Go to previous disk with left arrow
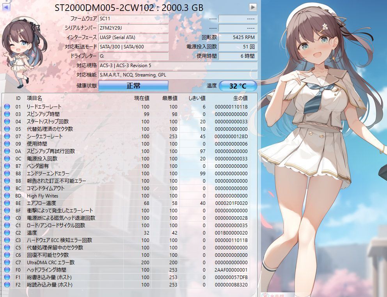This screenshot has height=297, width=387. coord(6,7)
